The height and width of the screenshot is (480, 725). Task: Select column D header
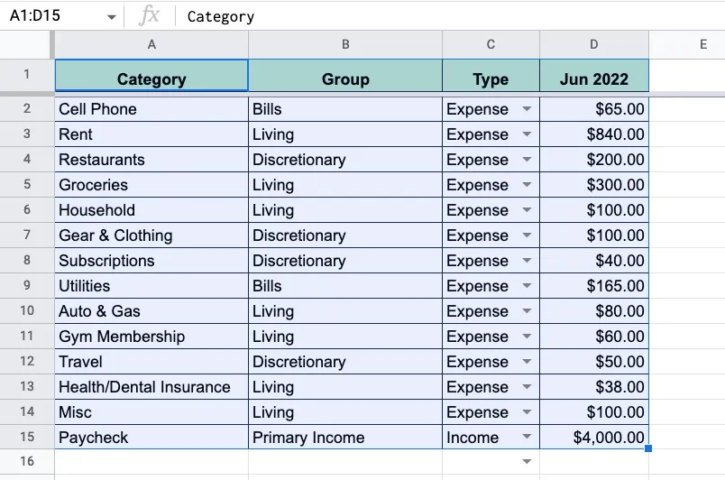(594, 44)
